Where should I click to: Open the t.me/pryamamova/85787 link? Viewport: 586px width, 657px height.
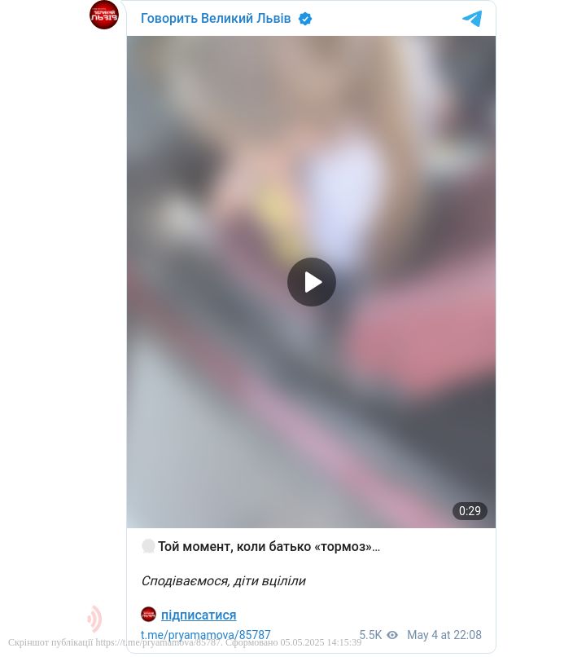(205, 635)
